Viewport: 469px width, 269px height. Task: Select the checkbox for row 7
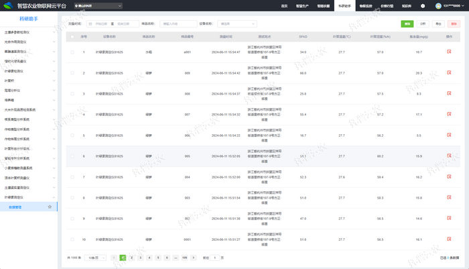coord(72,177)
